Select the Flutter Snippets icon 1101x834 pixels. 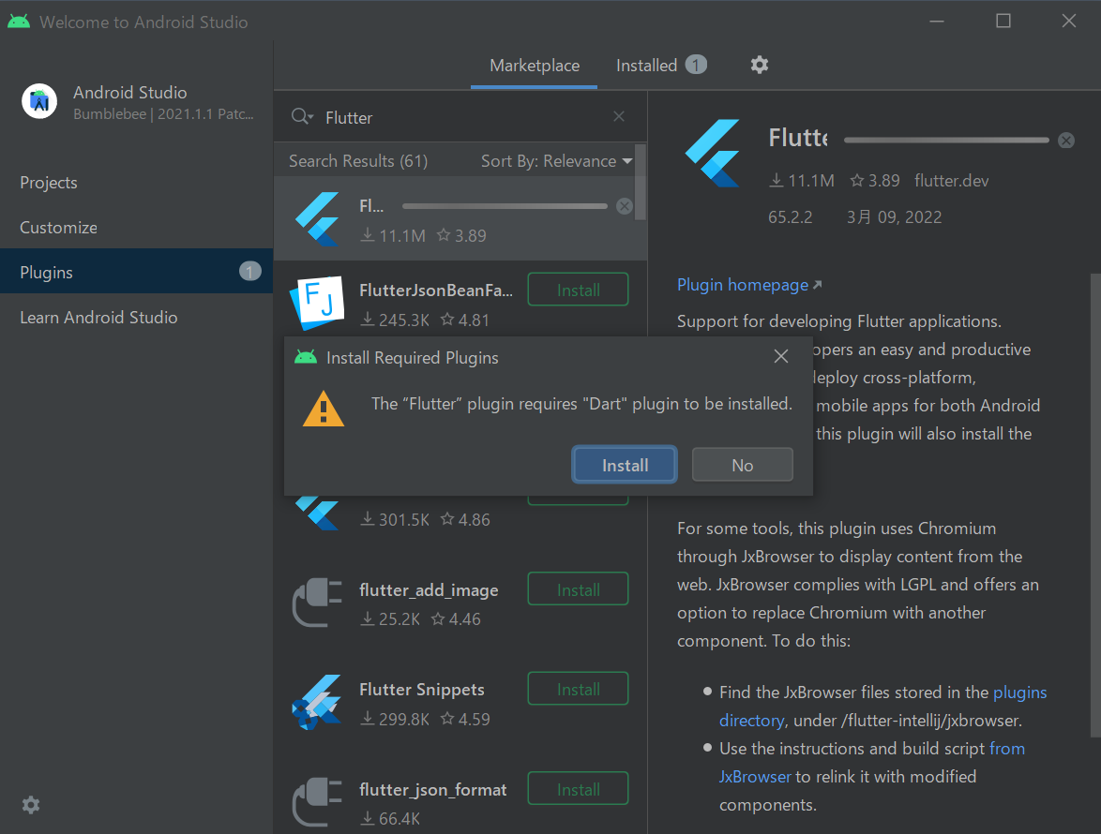[317, 702]
